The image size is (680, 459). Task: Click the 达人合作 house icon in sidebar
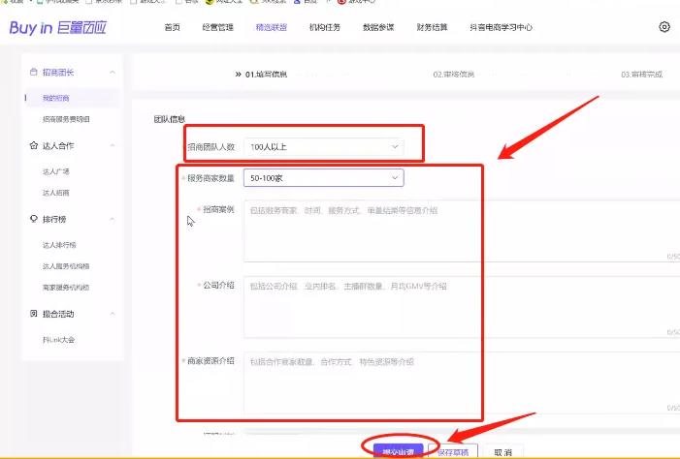(34, 145)
